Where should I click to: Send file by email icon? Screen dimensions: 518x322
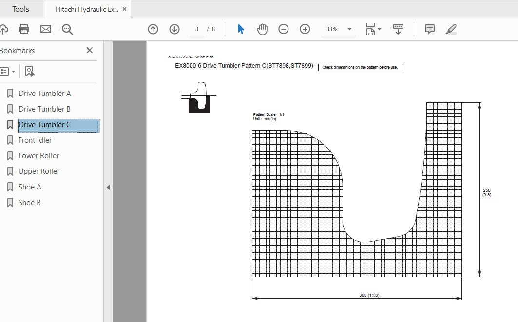(x=46, y=29)
